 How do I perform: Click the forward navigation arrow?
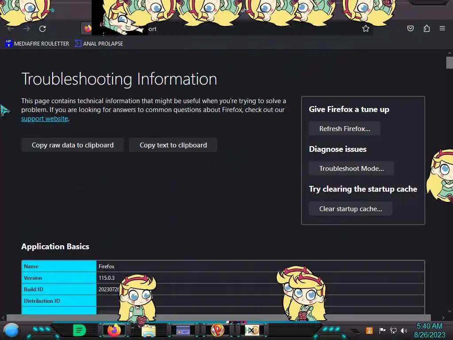[27, 29]
